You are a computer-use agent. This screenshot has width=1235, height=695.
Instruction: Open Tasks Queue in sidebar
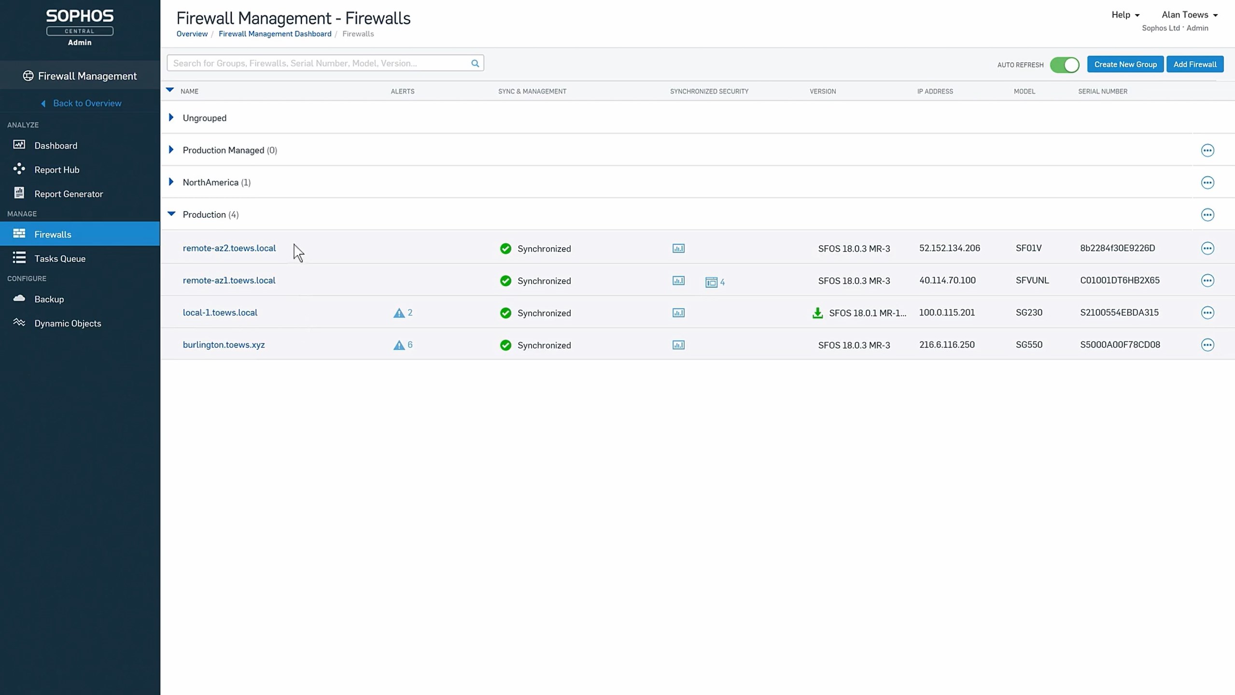60,258
